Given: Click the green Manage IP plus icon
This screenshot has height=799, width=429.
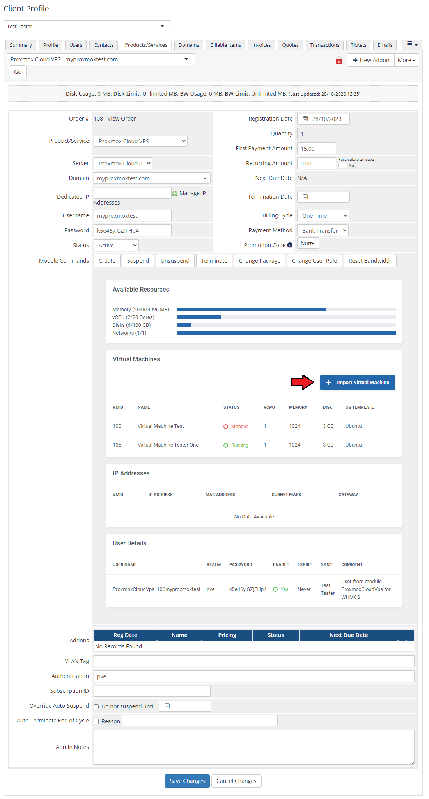Looking at the screenshot, I should (x=175, y=193).
